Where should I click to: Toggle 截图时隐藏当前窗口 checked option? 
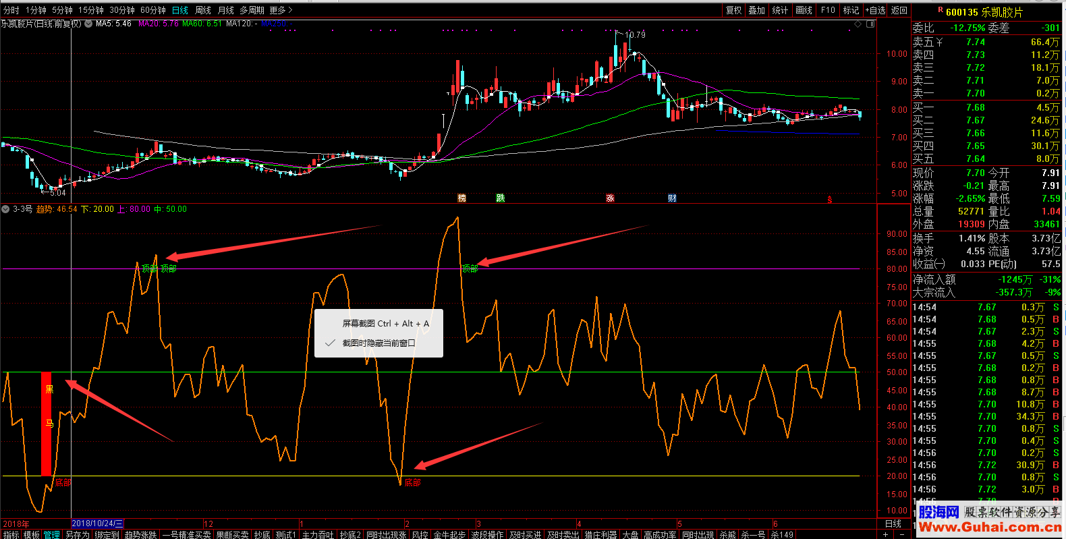378,343
